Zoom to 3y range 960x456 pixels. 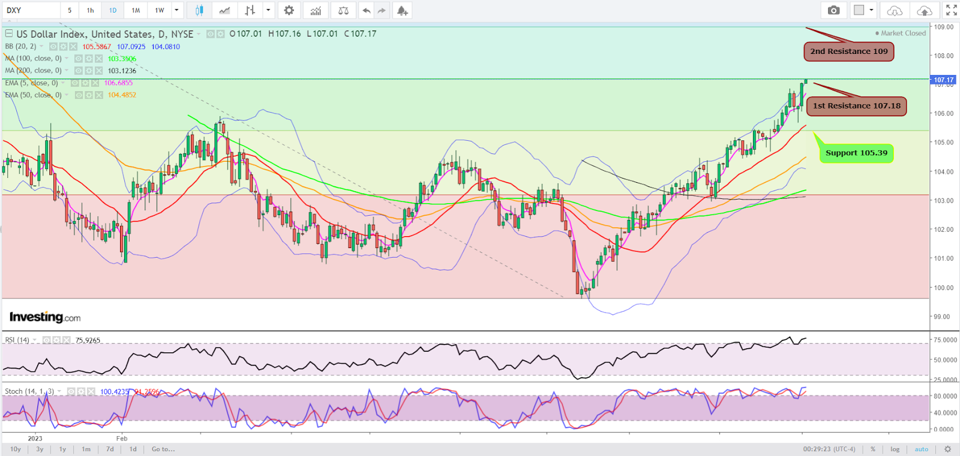pos(40,449)
